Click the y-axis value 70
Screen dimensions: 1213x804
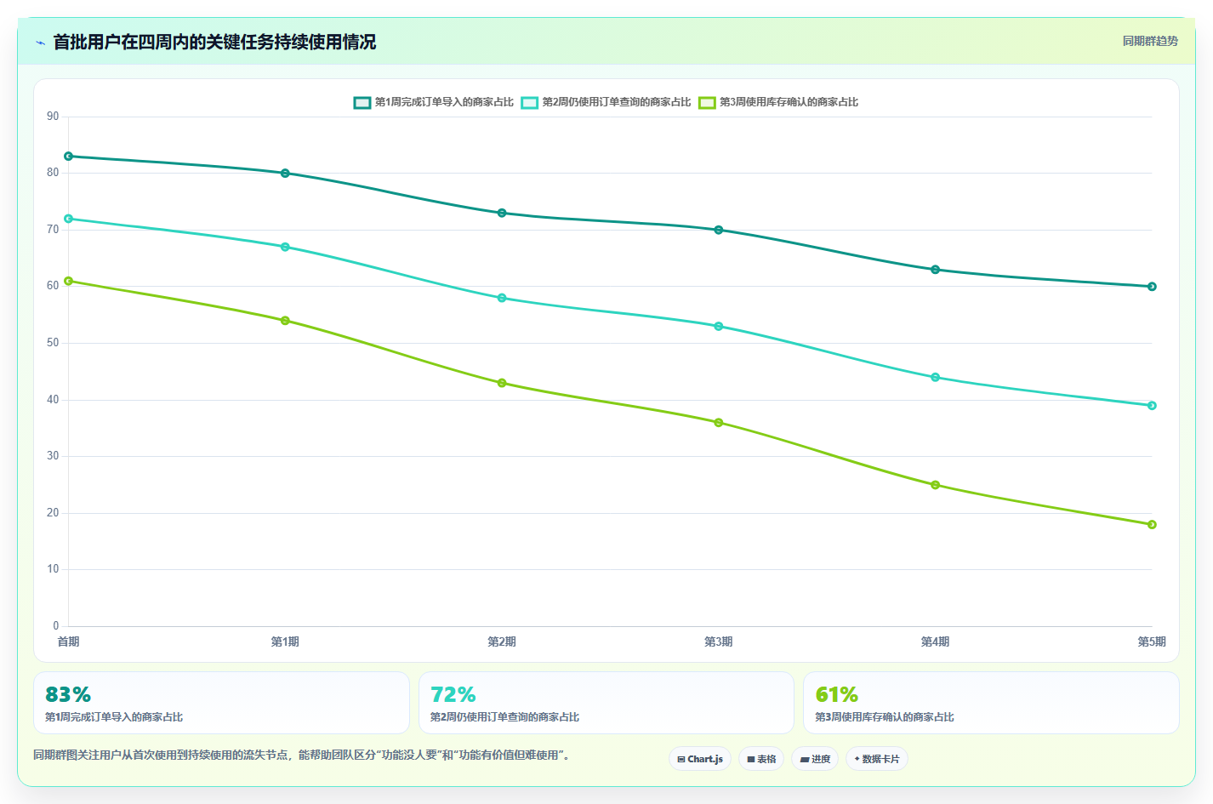(x=53, y=230)
